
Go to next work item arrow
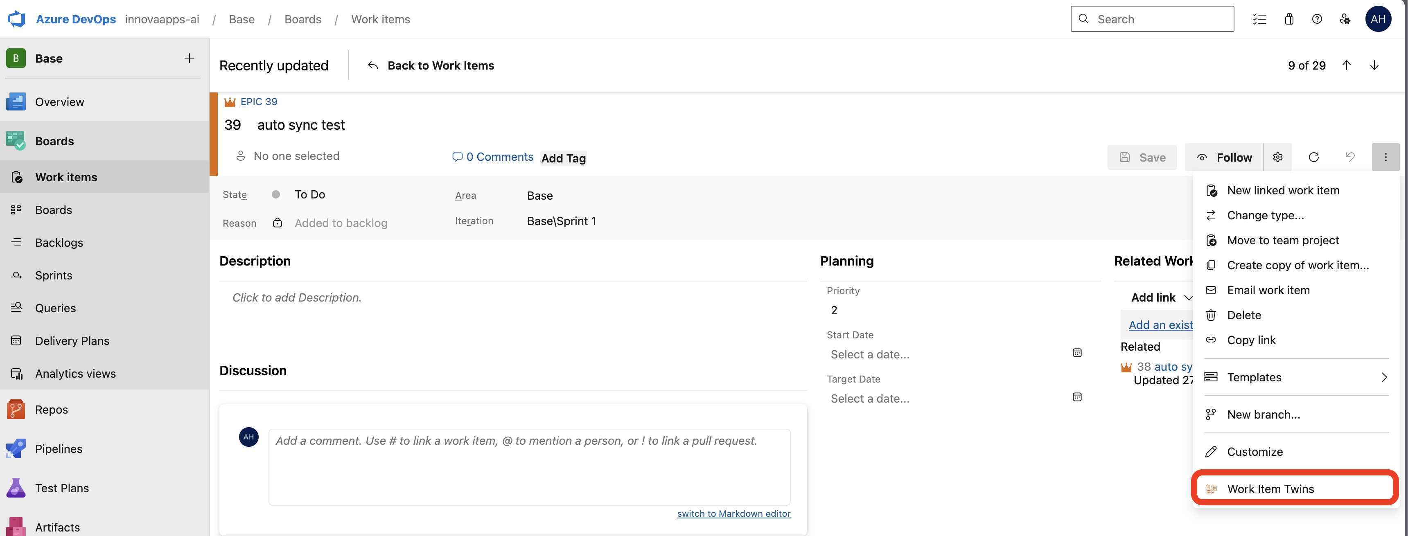[1374, 65]
